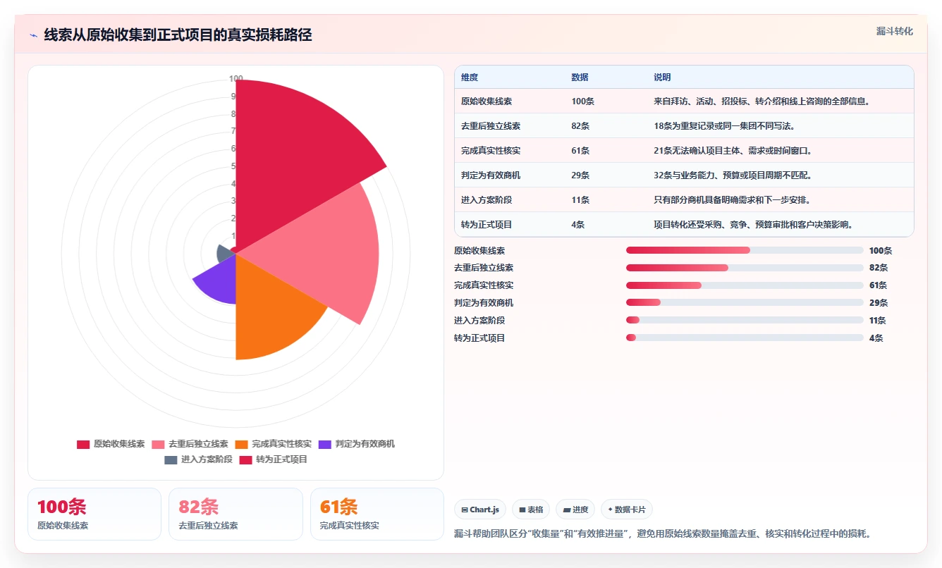Click the 完成真实性核实 label in the progress list
This screenshot has height=568, width=942.
[x=484, y=285]
